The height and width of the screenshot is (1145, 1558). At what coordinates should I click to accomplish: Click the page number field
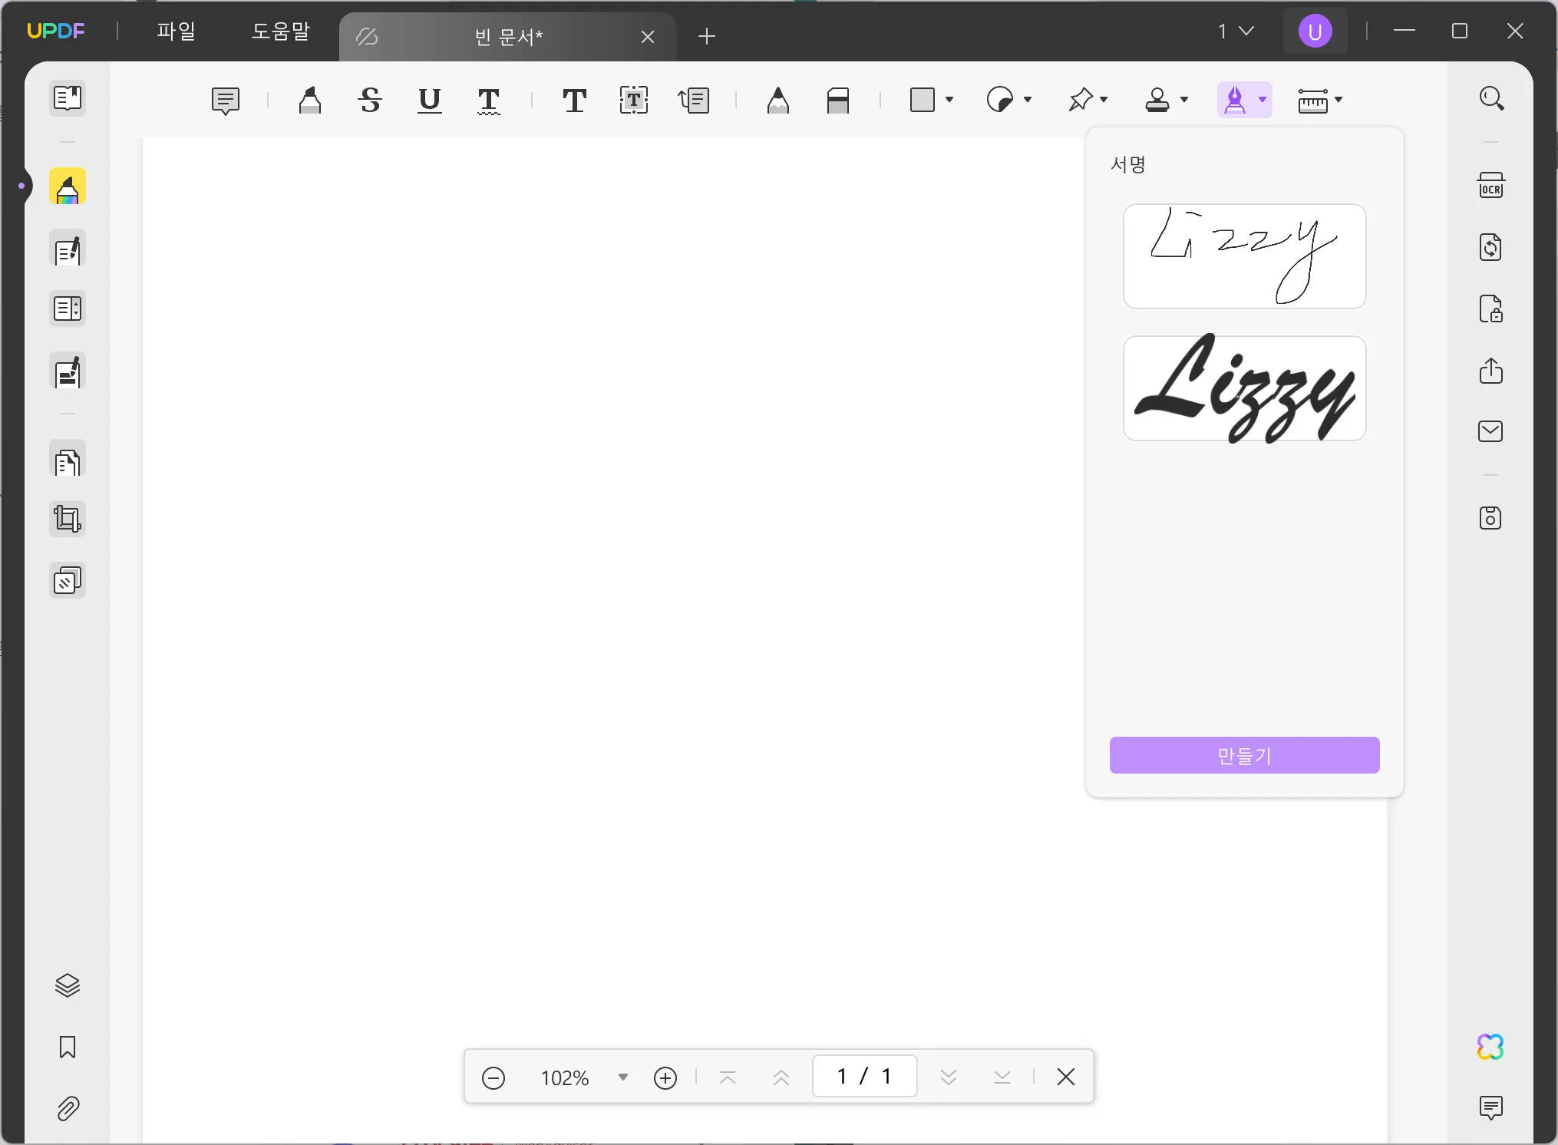coord(865,1077)
